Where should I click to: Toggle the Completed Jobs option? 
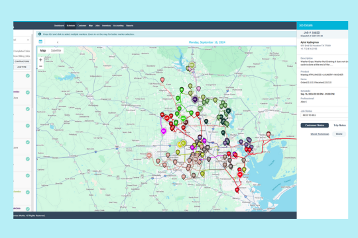(22, 51)
